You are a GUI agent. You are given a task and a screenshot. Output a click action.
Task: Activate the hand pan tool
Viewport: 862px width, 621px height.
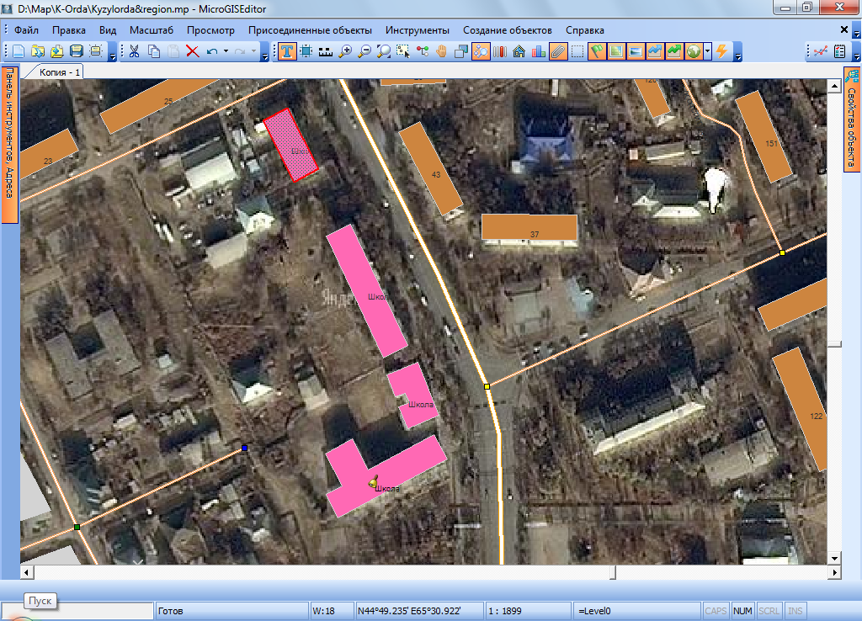(441, 51)
